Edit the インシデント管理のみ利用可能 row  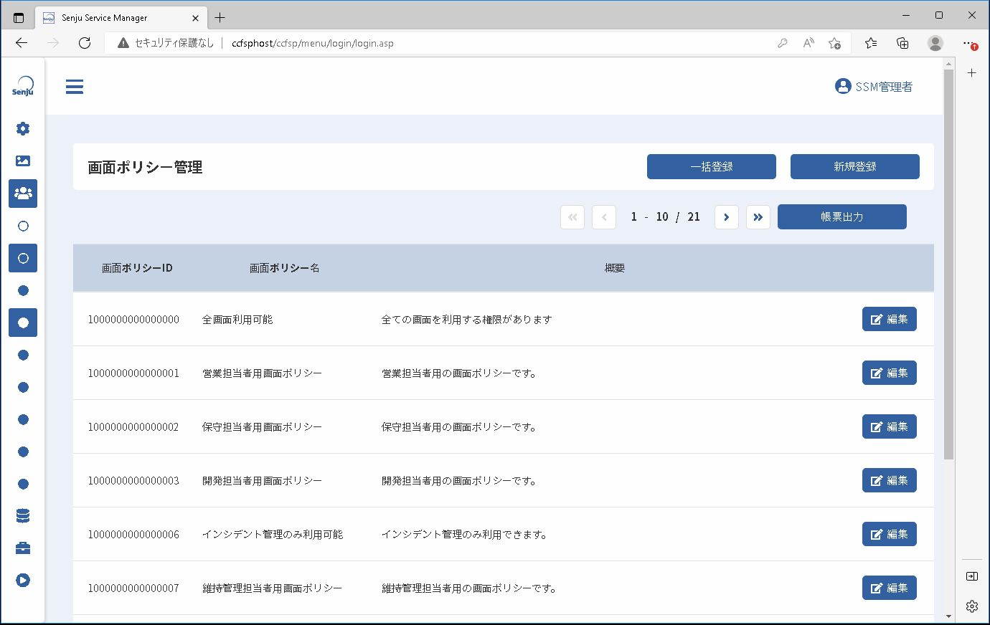pos(890,535)
